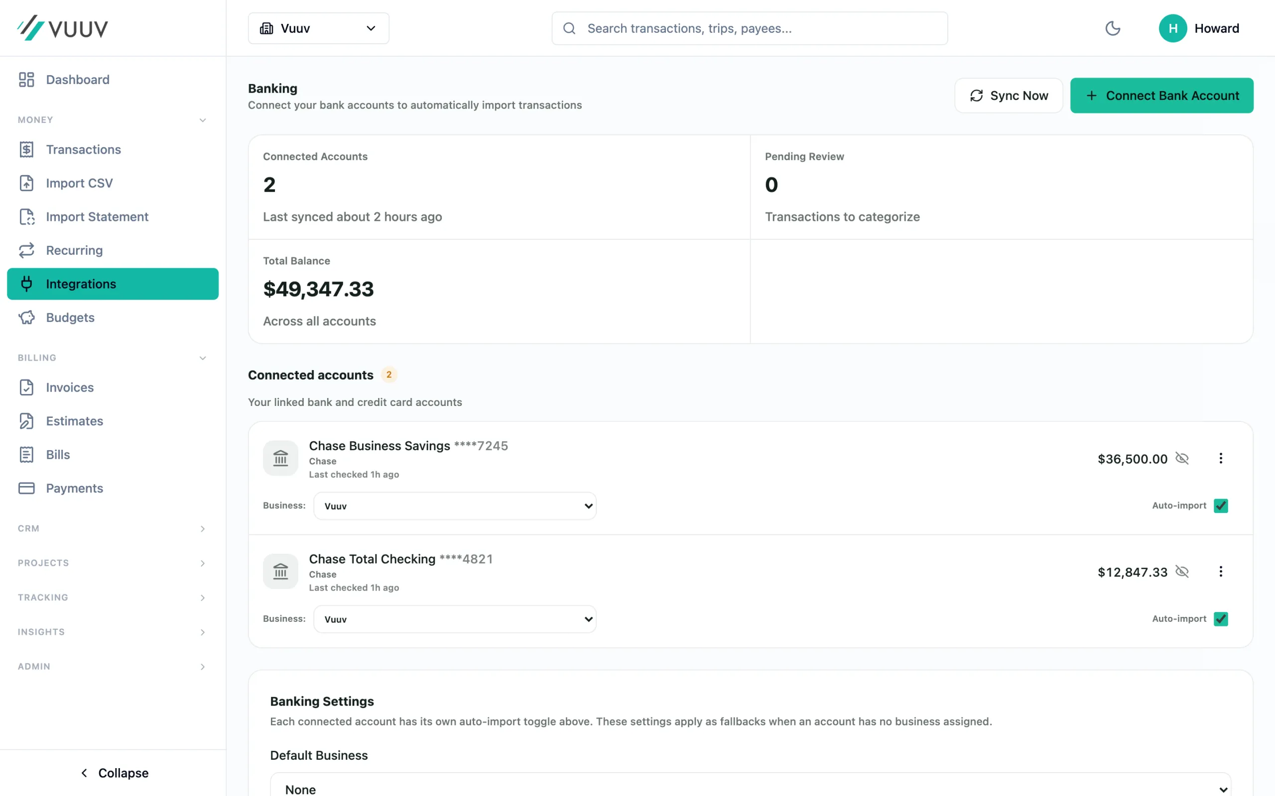Viewport: 1275px width, 796px height.
Task: Open Howard user menu
Action: [x=1199, y=28]
